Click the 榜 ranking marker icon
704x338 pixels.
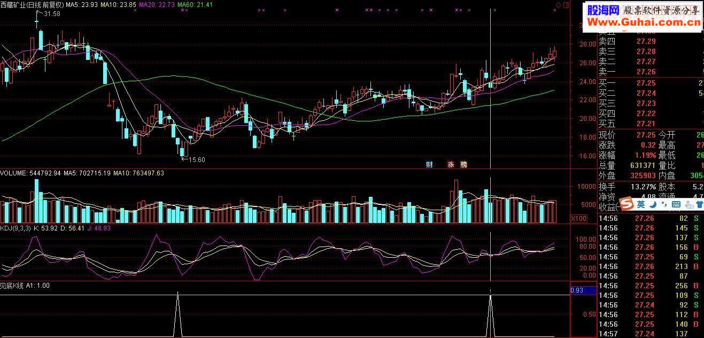pyautogui.click(x=463, y=164)
